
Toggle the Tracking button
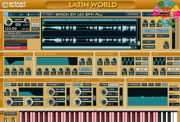163,31
